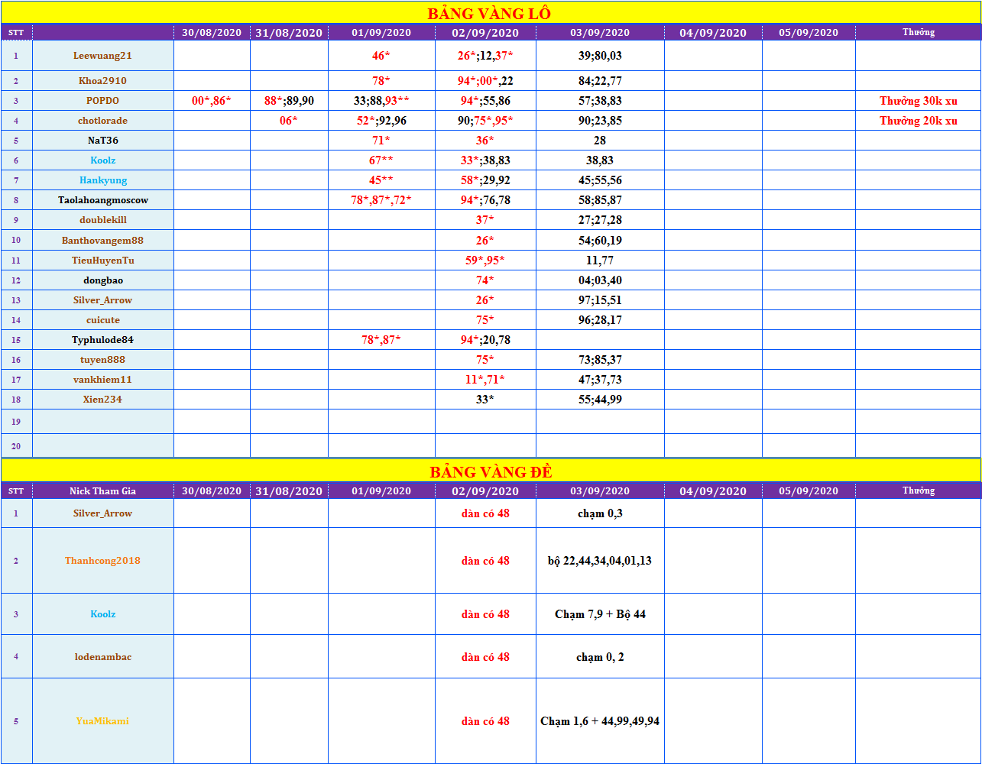Select cell 52*;92,96

pyautogui.click(x=381, y=121)
